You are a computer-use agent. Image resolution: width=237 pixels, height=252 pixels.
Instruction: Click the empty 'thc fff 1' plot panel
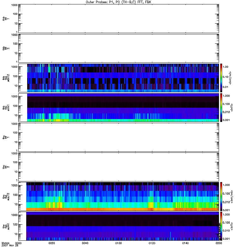pos(118,137)
